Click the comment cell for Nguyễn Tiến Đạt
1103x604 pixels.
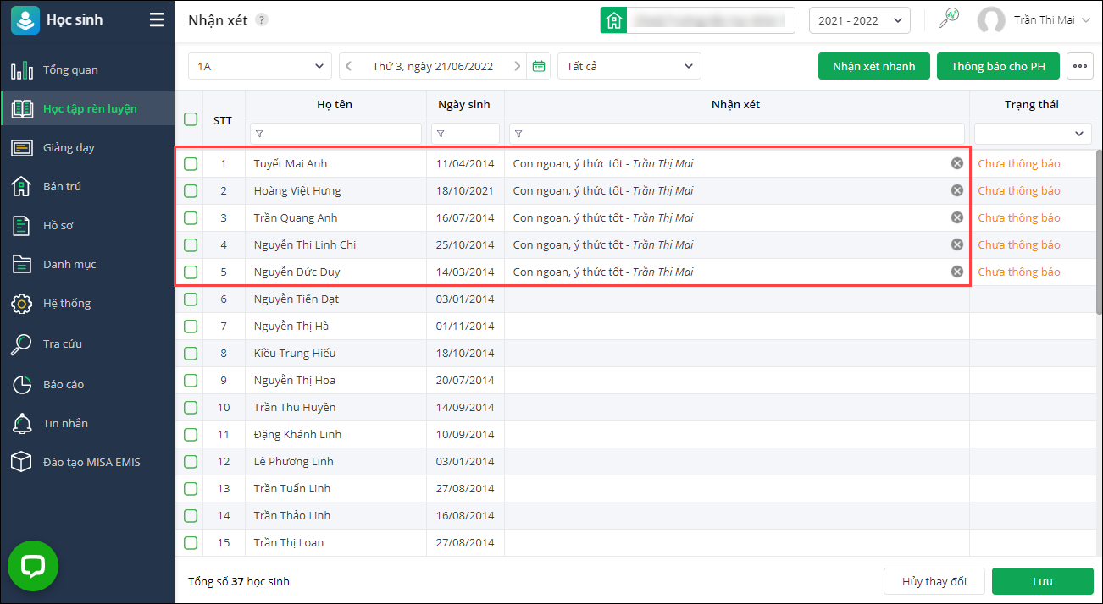click(737, 299)
